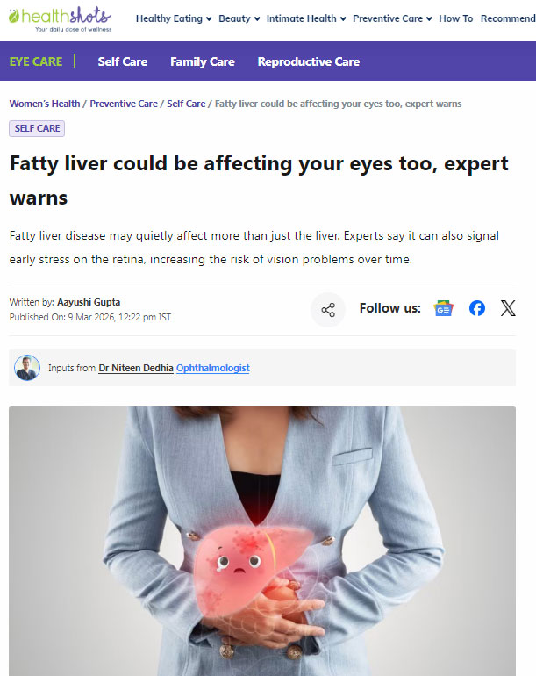
Task: Open the Recommend menu item
Action: pyautogui.click(x=508, y=18)
